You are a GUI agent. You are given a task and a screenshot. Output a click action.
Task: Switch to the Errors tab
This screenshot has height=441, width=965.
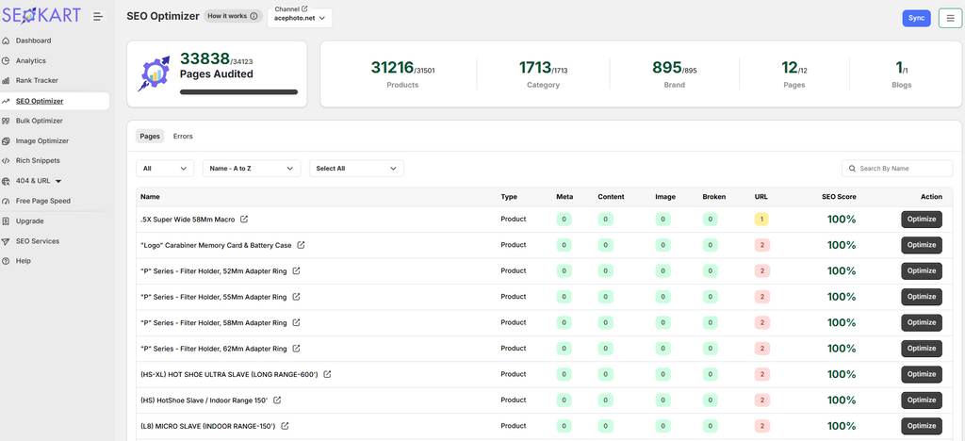pos(183,137)
